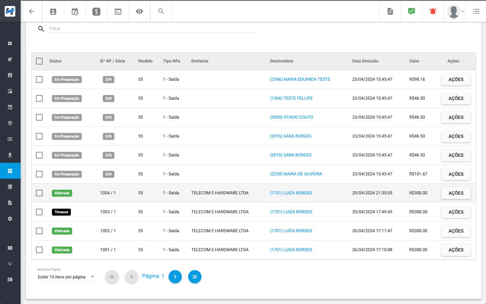
Task: Open the contact card icon in top toolbar
Action: pos(53,11)
